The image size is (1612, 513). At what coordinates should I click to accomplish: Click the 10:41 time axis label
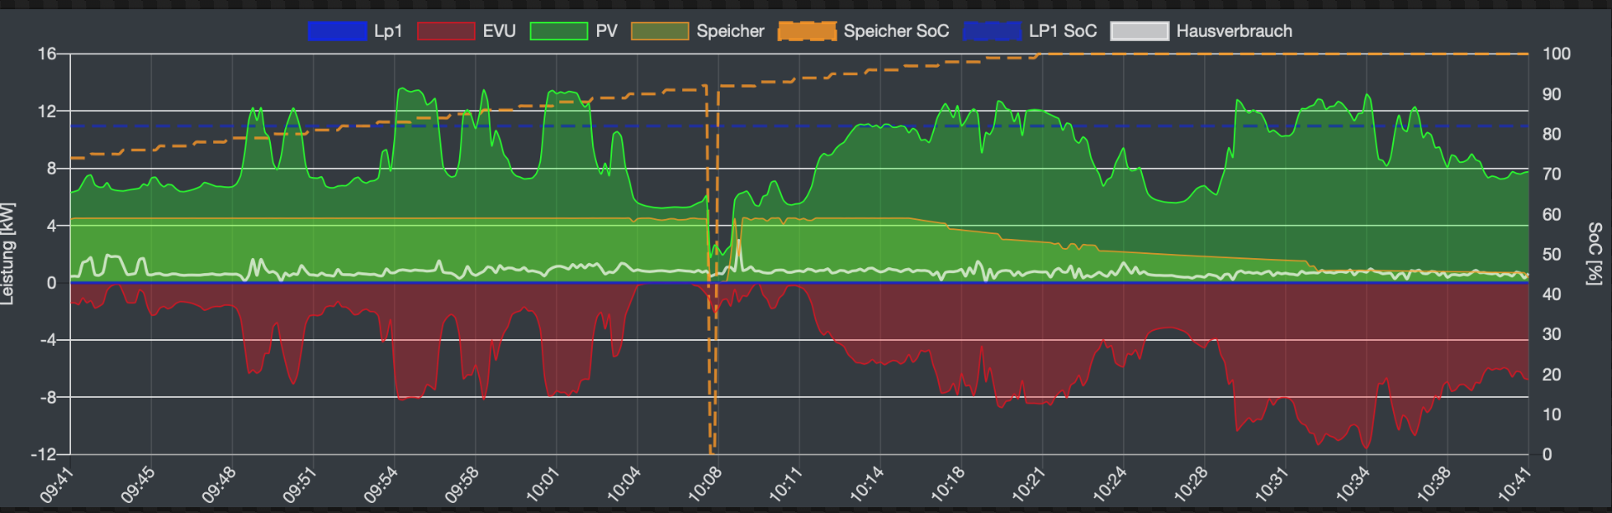pyautogui.click(x=1513, y=485)
